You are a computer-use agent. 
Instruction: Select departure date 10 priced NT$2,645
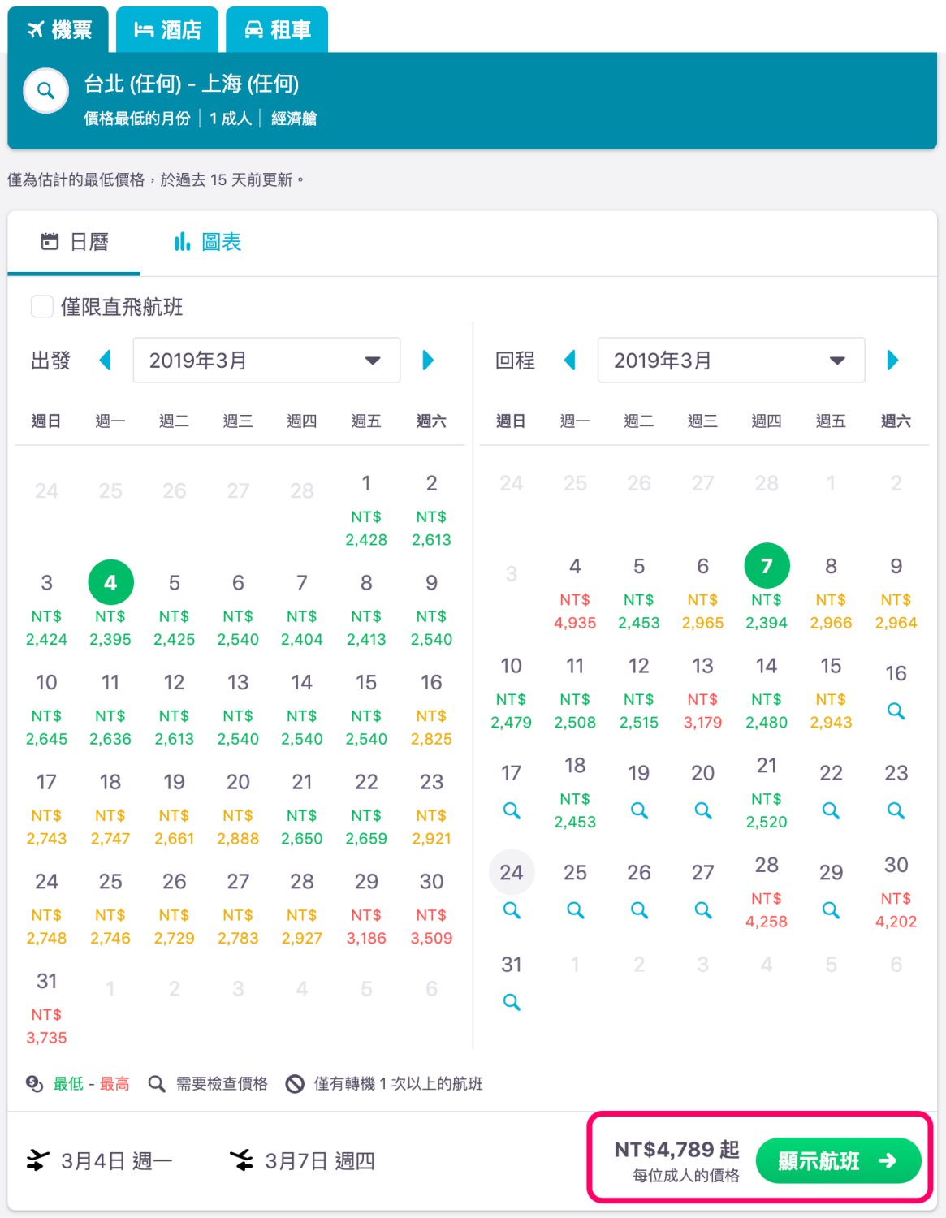point(46,710)
